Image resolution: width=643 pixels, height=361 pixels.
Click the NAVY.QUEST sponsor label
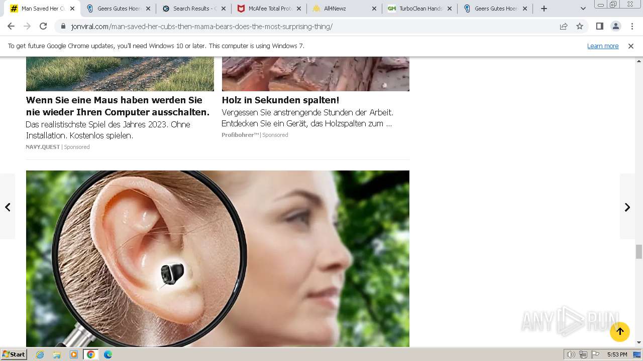tap(43, 147)
